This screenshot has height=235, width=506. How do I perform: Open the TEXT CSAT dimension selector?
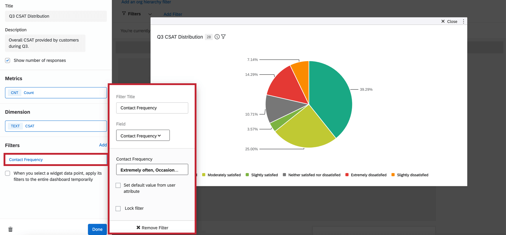click(56, 126)
